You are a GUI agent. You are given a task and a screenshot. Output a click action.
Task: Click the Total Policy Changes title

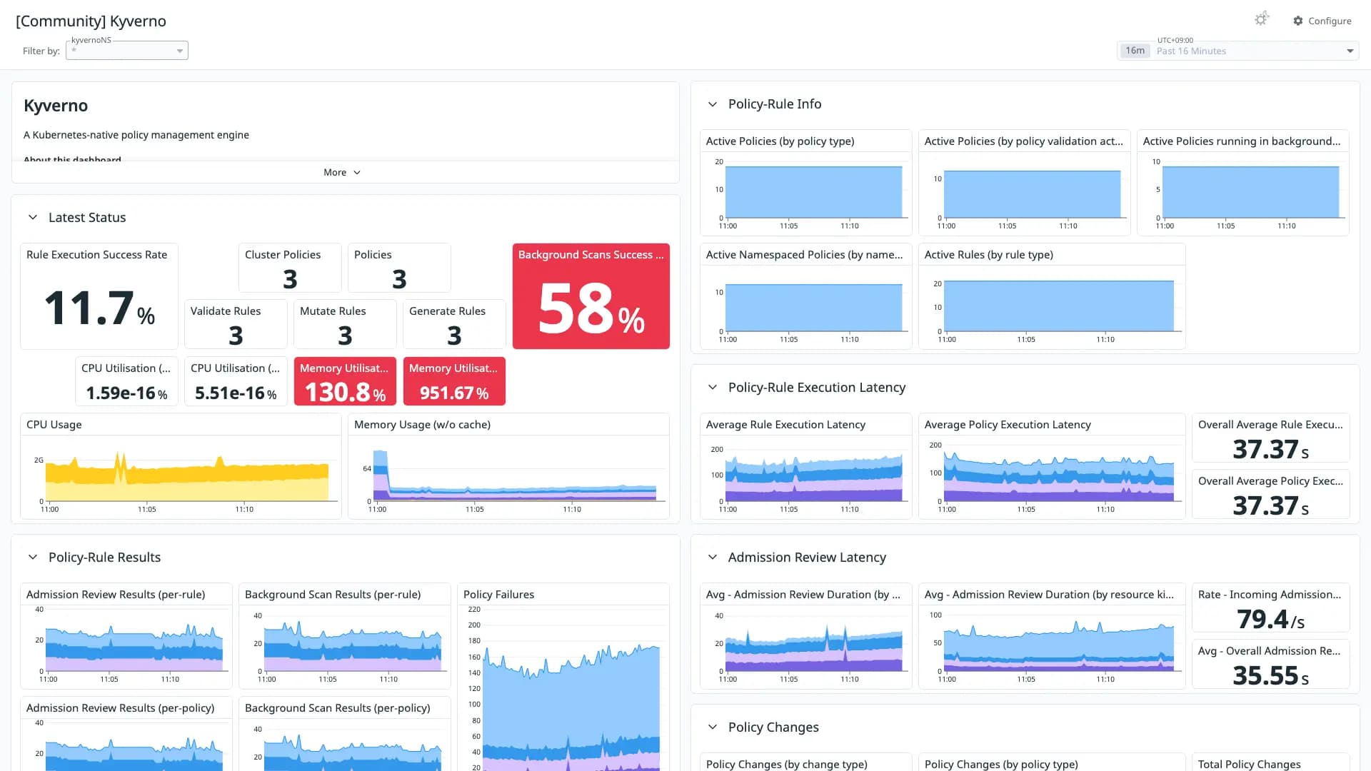pos(1250,765)
